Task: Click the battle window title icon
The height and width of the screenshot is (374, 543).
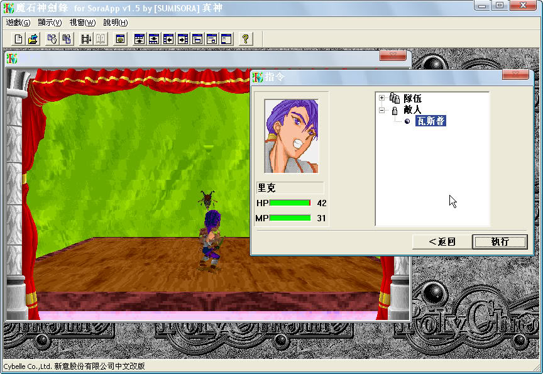Action: point(11,58)
